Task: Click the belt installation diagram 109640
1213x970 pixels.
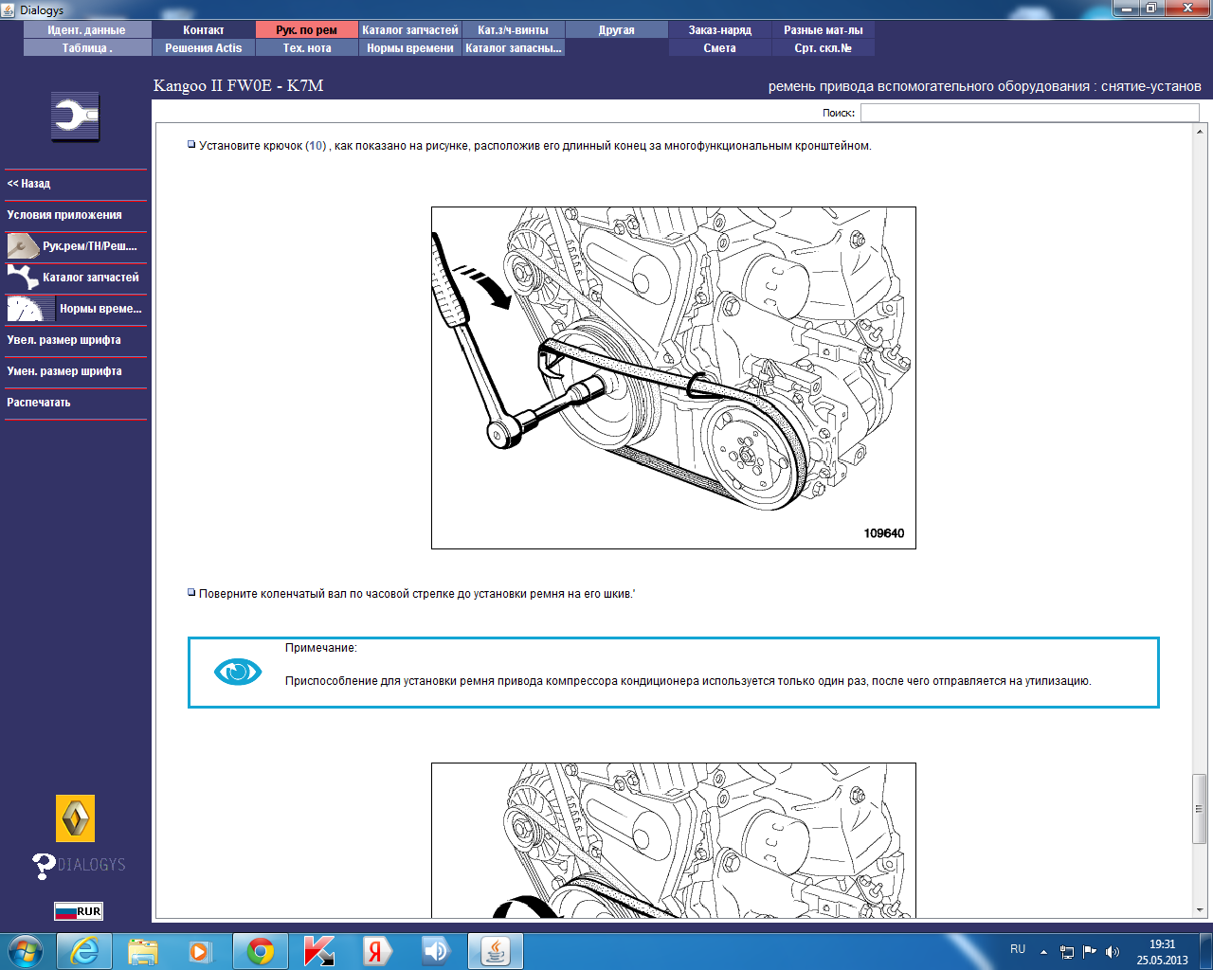Action: pyautogui.click(x=674, y=378)
